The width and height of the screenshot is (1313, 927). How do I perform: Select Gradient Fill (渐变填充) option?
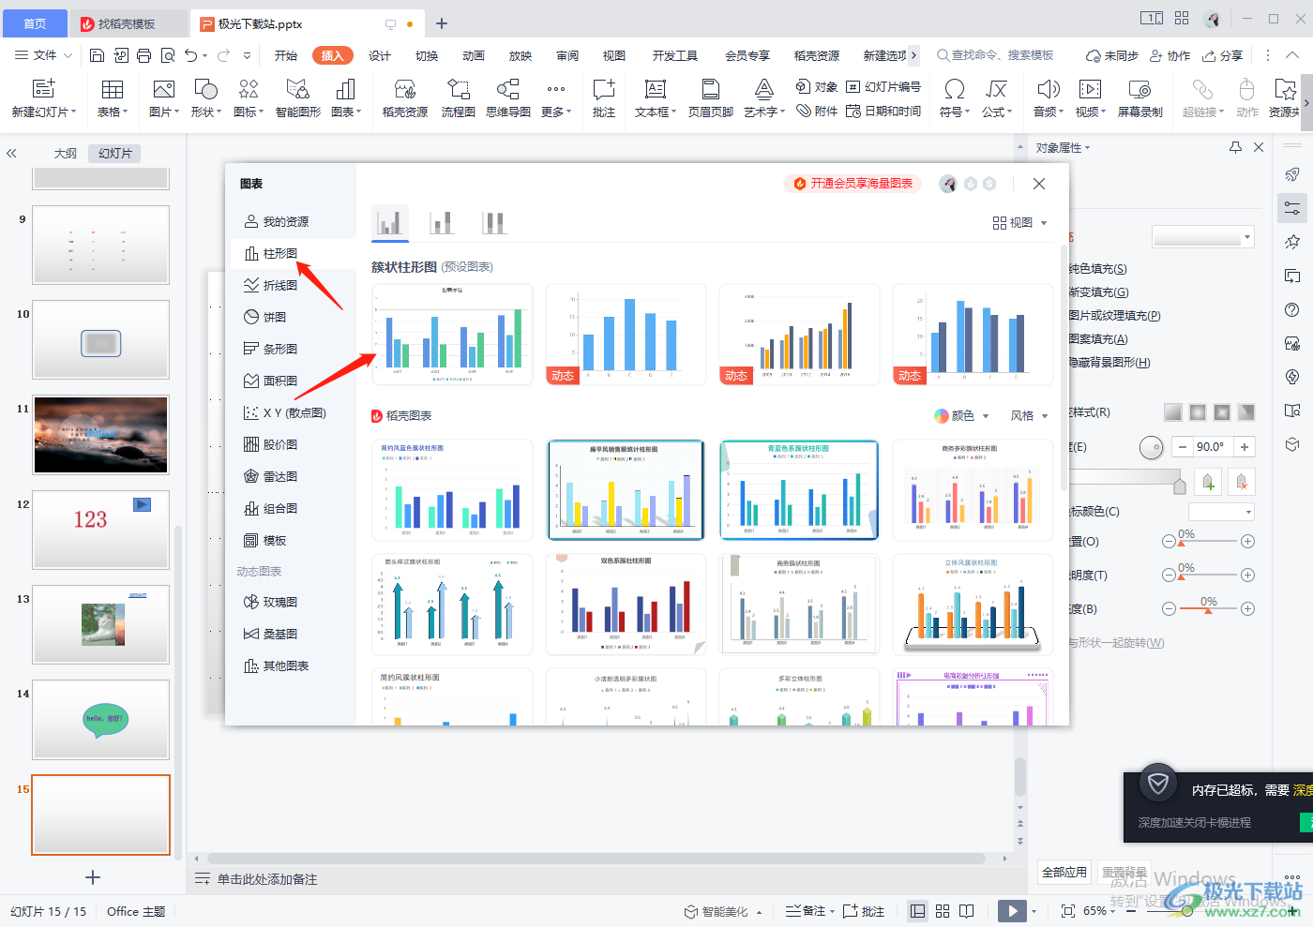coord(1098,292)
